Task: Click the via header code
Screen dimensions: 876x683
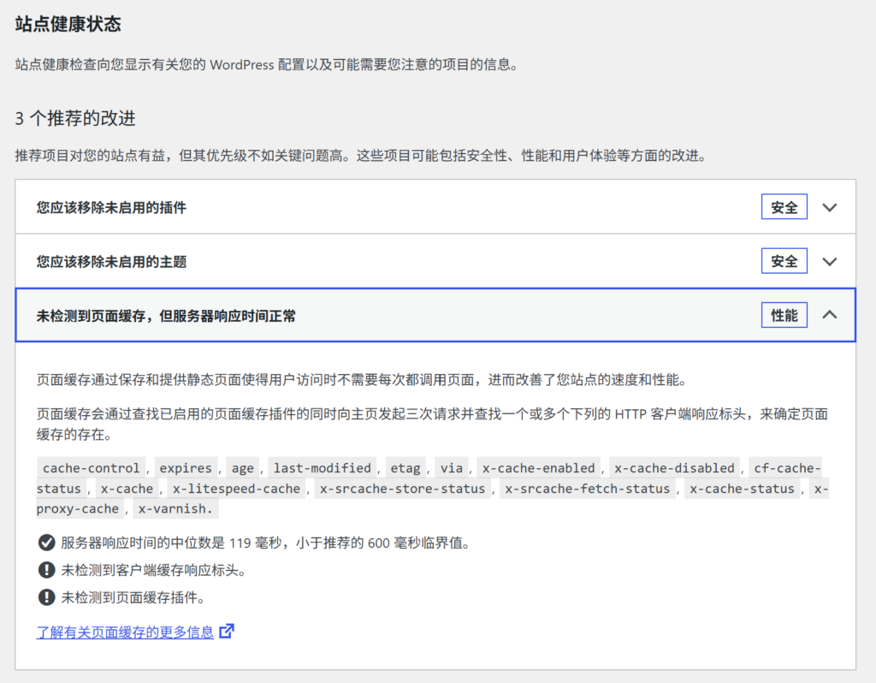Action: click(x=452, y=468)
